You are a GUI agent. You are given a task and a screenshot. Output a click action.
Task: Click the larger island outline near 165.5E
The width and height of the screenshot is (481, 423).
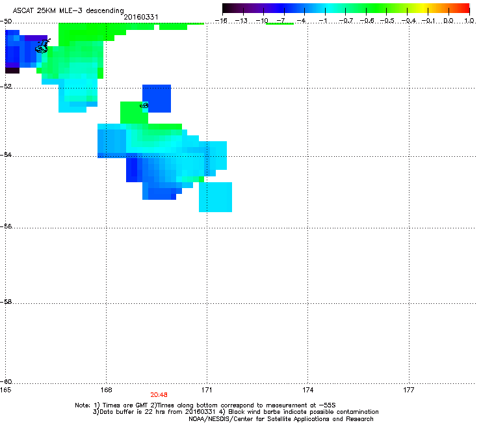pos(42,46)
